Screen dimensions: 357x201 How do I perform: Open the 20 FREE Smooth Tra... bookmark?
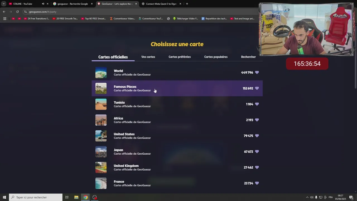[65, 19]
